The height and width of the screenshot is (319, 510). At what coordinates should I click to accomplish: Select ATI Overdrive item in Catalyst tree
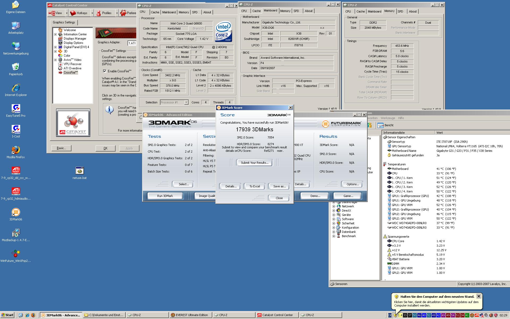72,68
